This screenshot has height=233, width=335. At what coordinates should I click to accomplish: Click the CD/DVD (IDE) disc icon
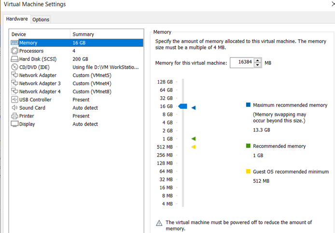coord(14,67)
